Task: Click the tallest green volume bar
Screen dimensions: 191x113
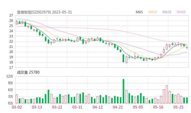Action: coord(123,91)
